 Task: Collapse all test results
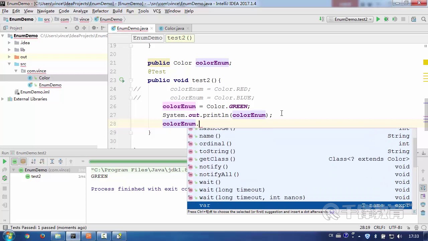pyautogui.click(x=61, y=161)
